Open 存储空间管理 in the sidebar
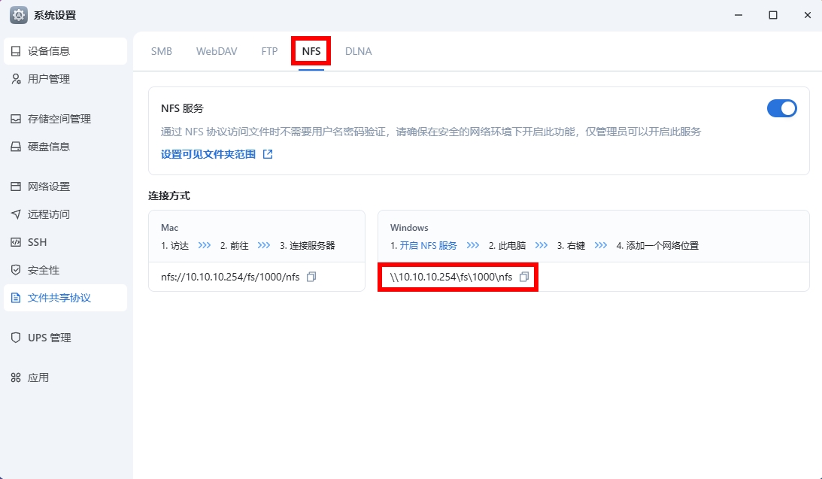This screenshot has width=822, height=479. tap(59, 119)
